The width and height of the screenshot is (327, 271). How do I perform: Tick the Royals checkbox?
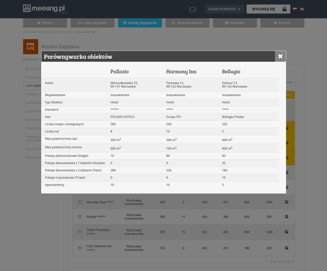80,217
